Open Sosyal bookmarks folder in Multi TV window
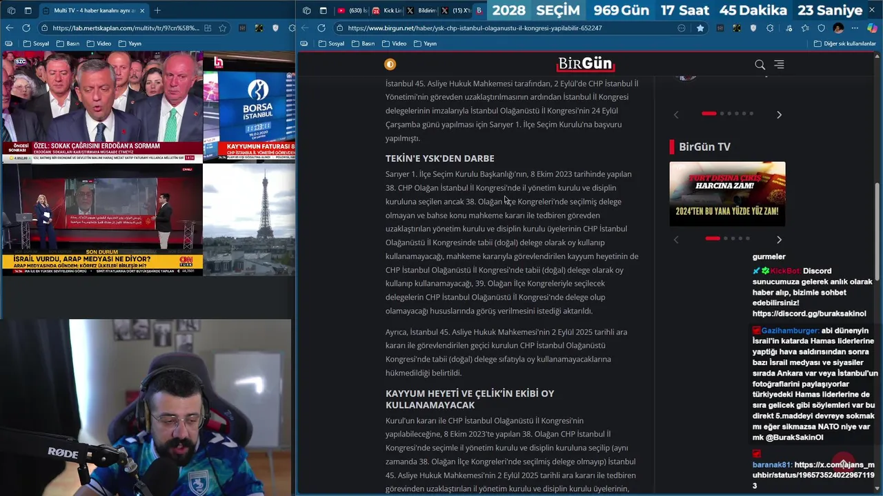This screenshot has height=496, width=883. 37,43
